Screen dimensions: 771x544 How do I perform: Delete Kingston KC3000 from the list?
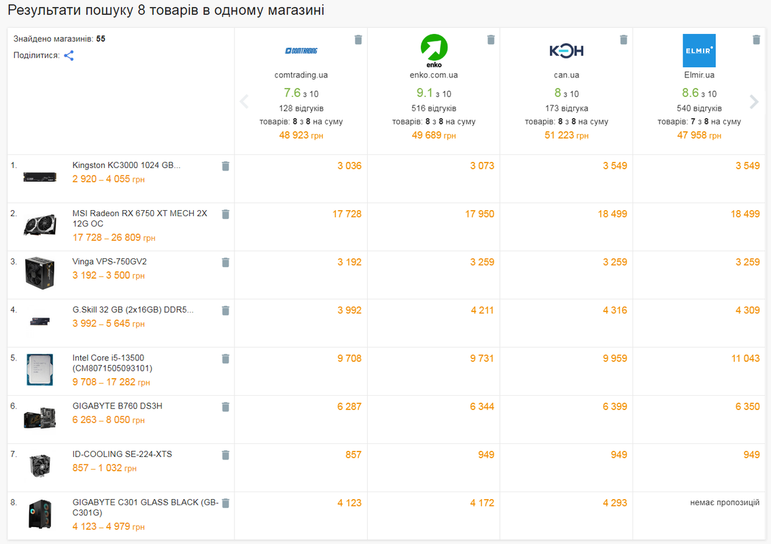tap(226, 166)
